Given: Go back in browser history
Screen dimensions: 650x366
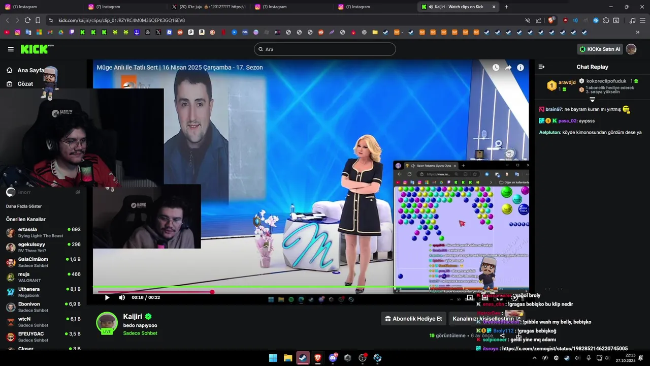Looking at the screenshot, I should pos(7,20).
